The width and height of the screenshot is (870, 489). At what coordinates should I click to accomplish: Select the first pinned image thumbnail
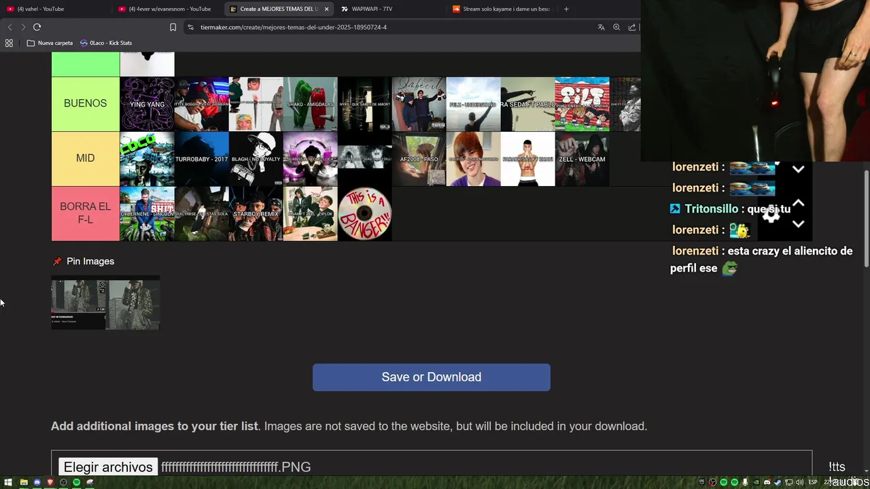click(x=78, y=303)
